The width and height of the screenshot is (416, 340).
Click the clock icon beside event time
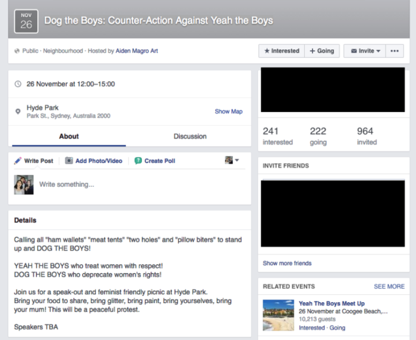[18, 84]
